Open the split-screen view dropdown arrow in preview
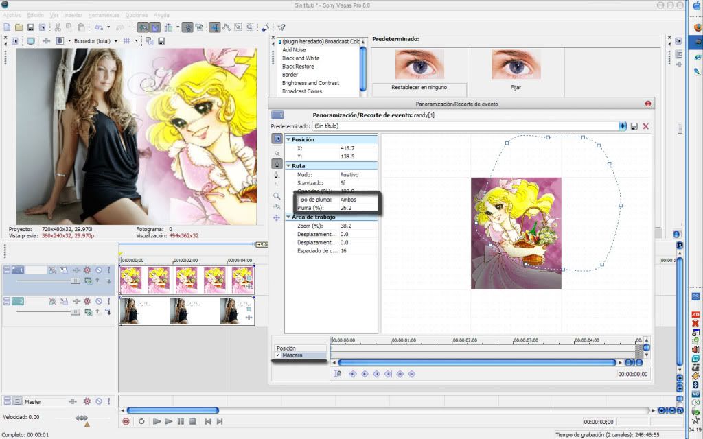Viewport: 703px width, 439px height. (69, 40)
